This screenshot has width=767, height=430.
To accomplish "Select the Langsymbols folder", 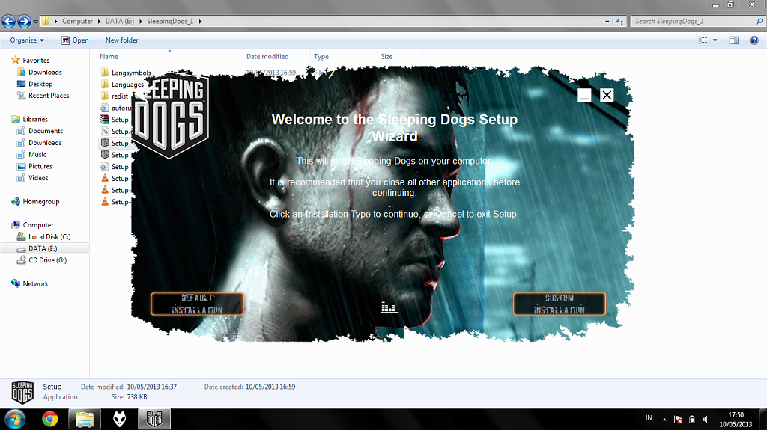I will (x=126, y=73).
